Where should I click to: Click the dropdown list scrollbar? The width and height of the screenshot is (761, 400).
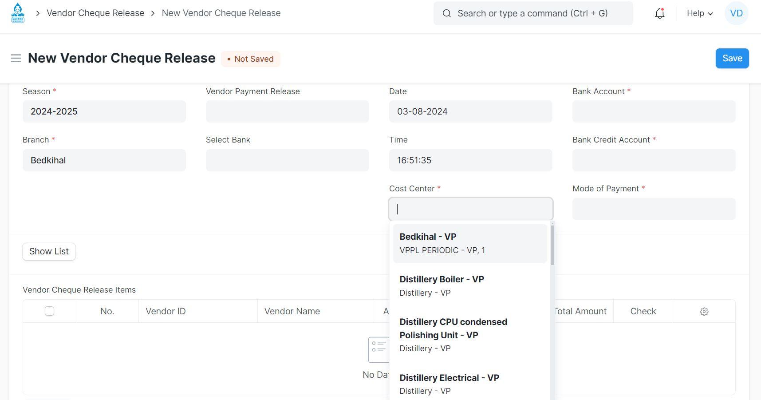coord(552,245)
